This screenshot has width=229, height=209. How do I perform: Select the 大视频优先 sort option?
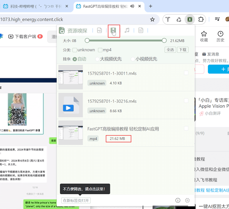tap(97, 59)
